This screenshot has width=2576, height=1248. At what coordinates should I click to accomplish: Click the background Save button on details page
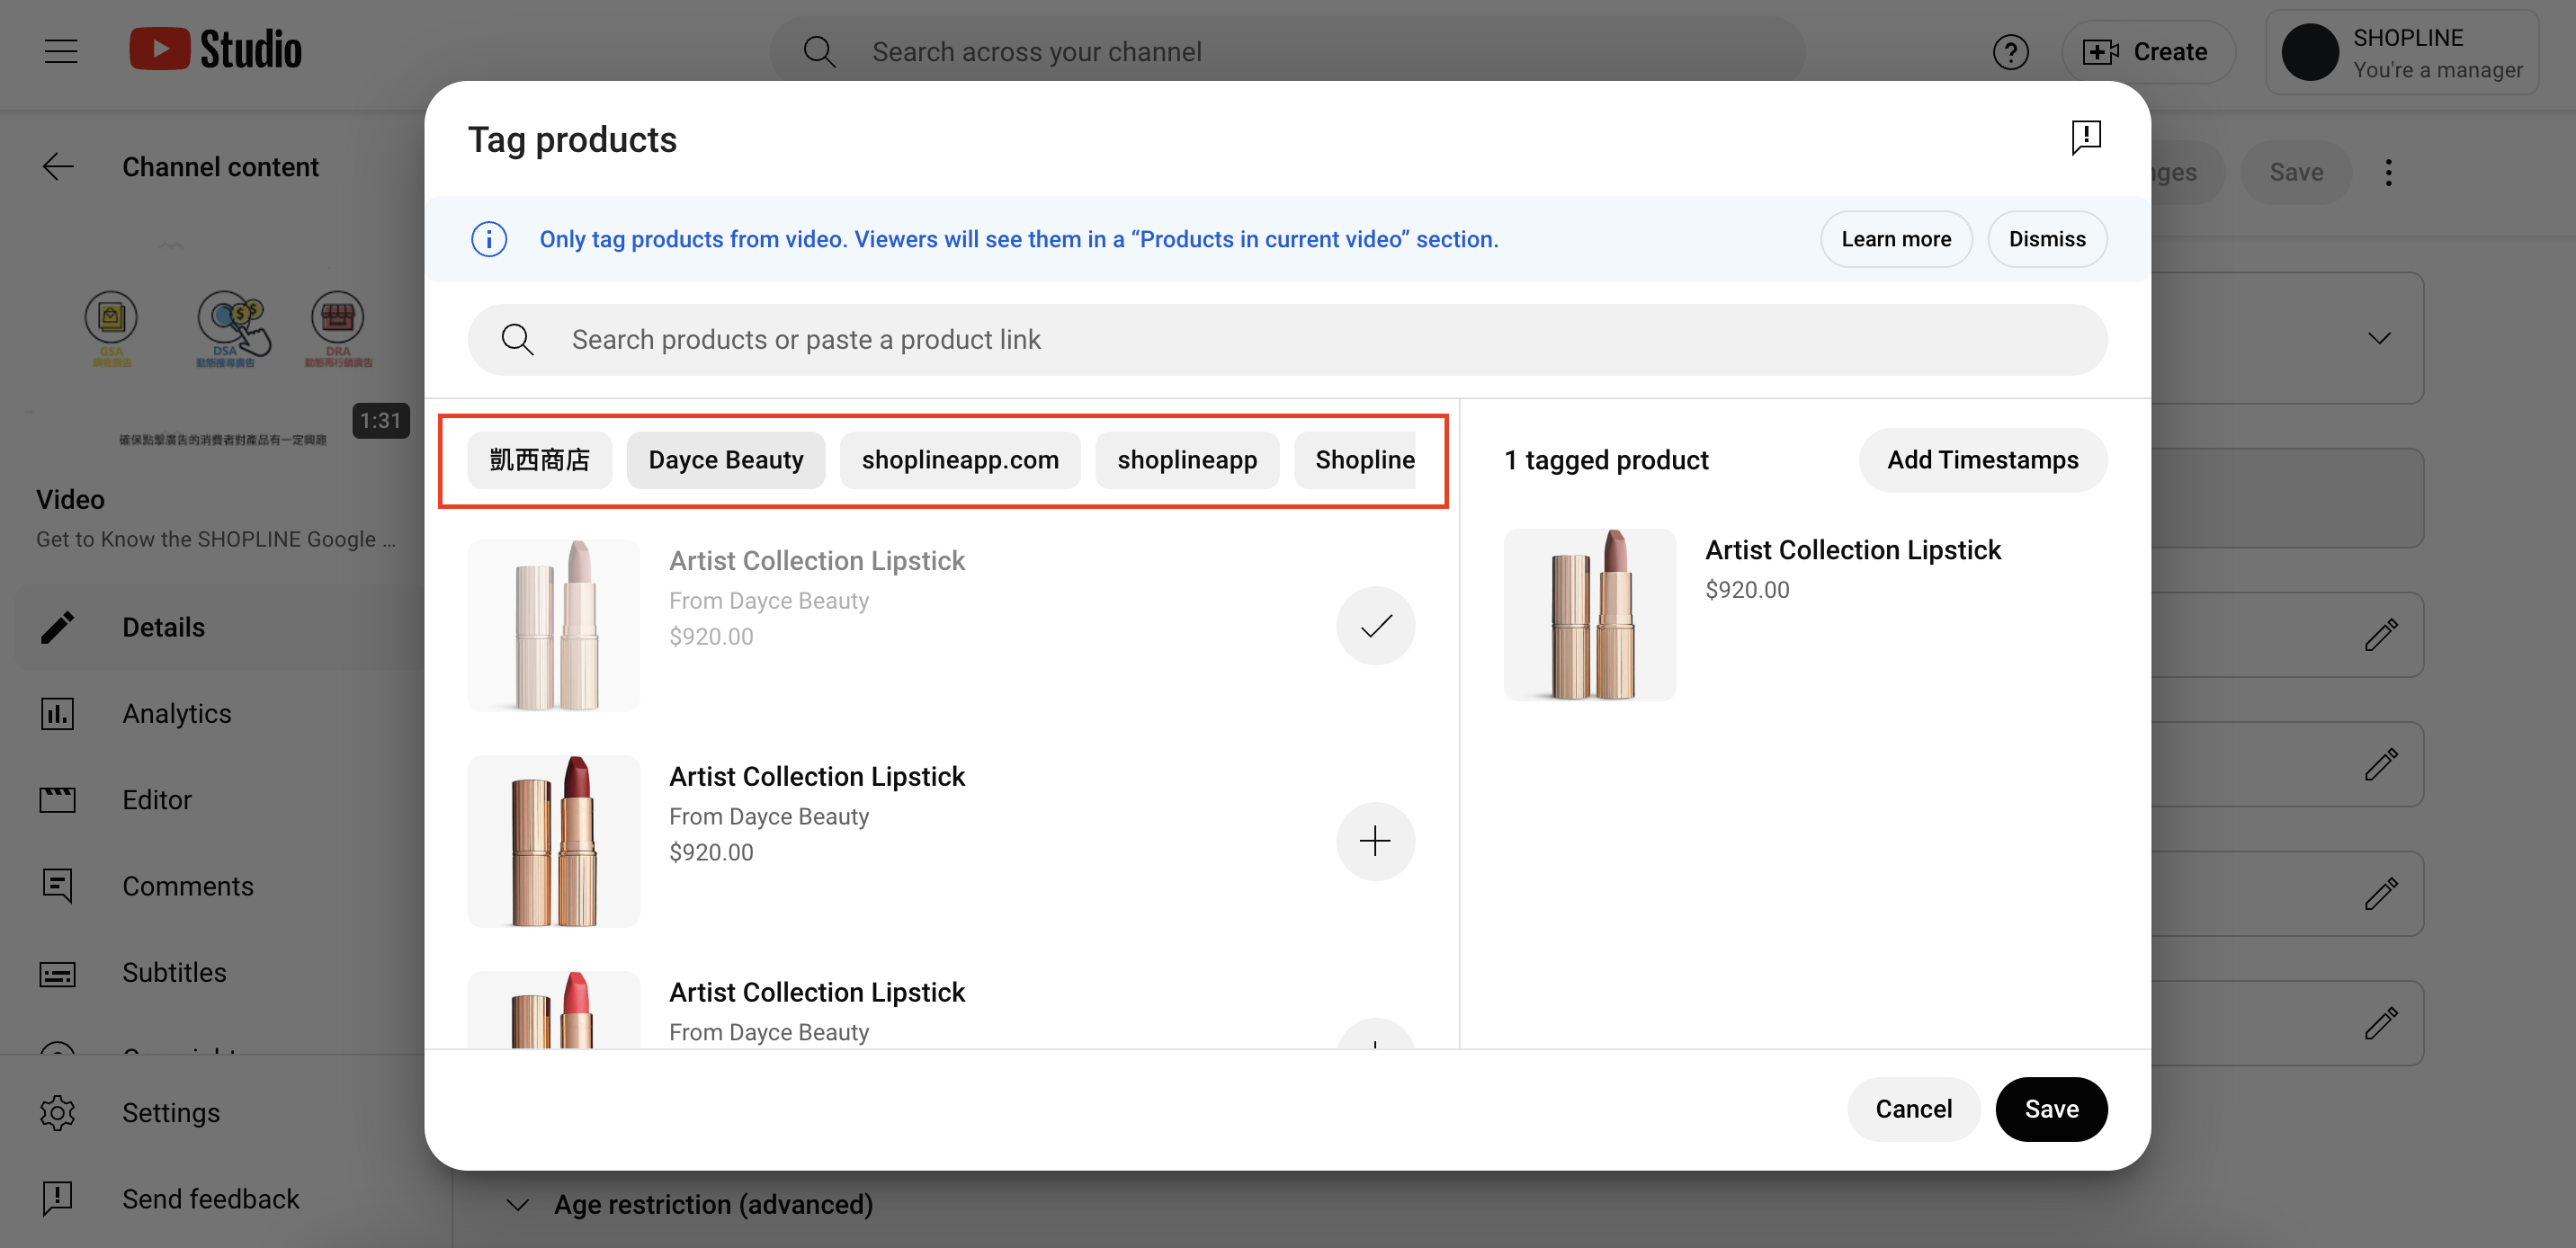(2295, 172)
